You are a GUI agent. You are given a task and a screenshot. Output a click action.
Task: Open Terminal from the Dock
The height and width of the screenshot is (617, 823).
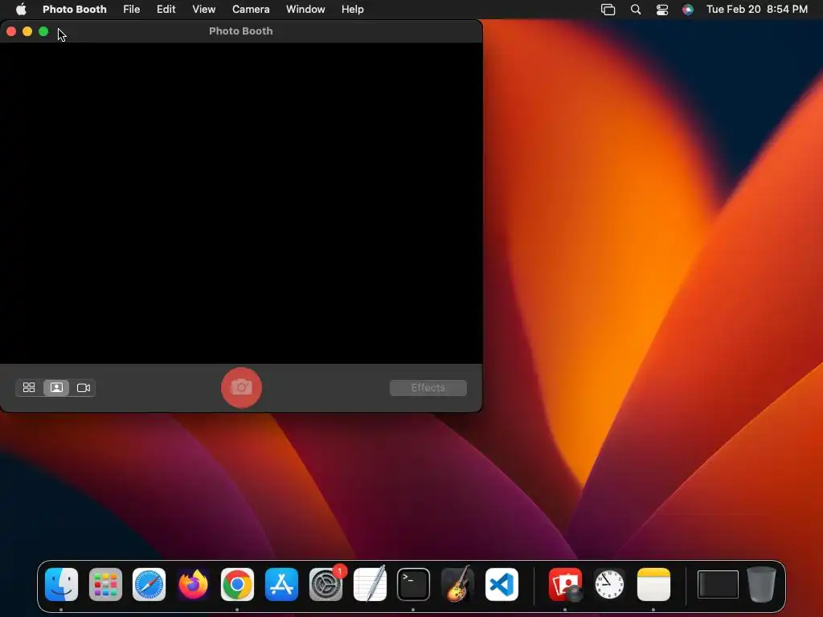point(414,584)
